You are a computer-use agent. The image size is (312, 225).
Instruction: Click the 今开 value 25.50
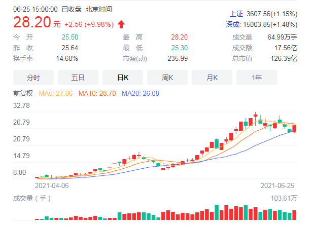pos(70,37)
